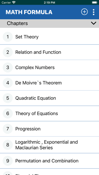99x175 pixels.
Task: Tap the number 7 circle badge
Action: pos(8,129)
